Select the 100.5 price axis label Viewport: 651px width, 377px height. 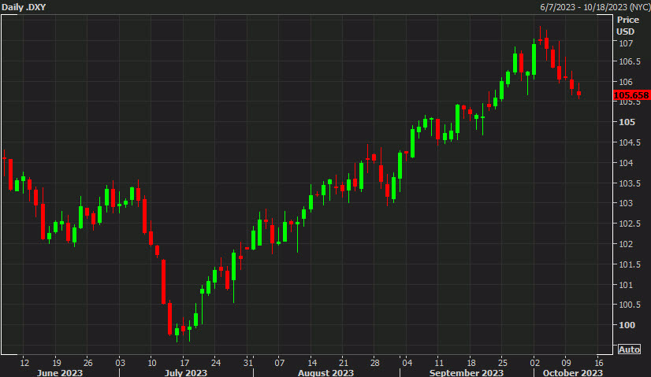tap(629, 305)
